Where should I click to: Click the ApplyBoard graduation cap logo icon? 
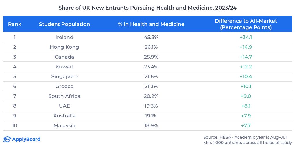(7, 140)
